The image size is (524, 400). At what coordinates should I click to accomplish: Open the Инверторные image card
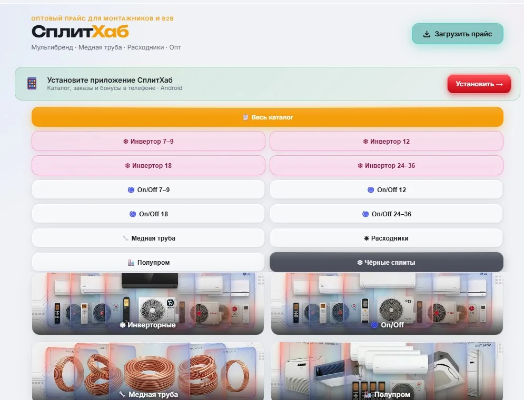[x=147, y=304]
